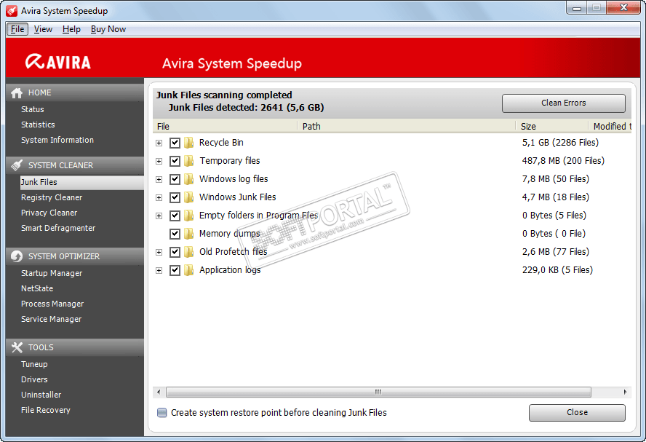The image size is (646, 442).
Task: Expand the Temporary files tree node
Action: (159, 161)
